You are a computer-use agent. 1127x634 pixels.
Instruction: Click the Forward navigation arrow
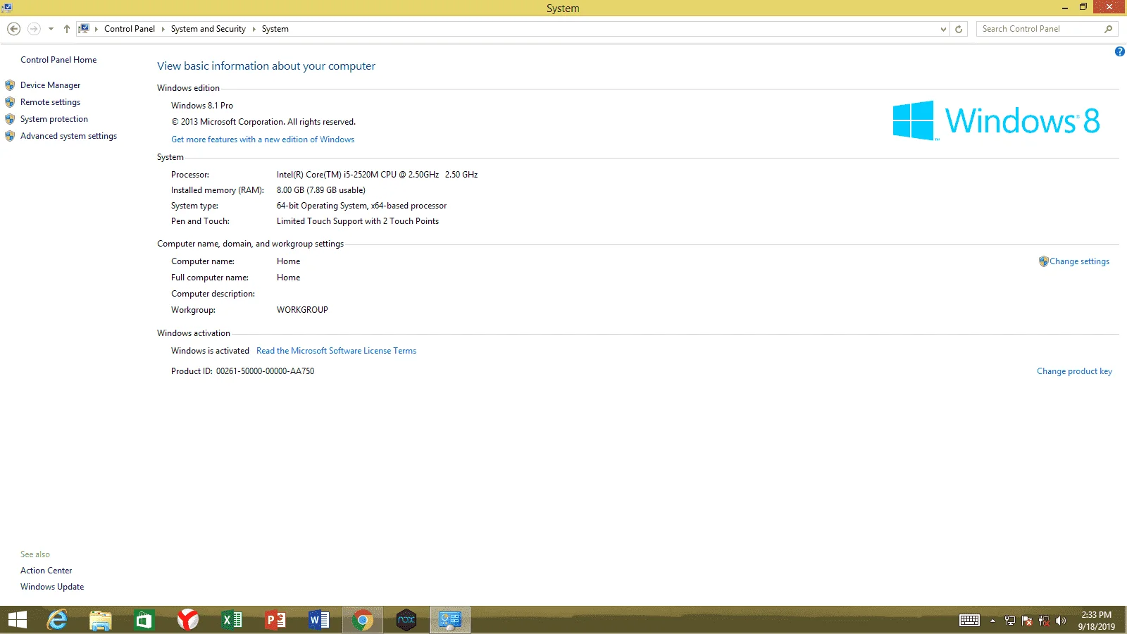[34, 29]
